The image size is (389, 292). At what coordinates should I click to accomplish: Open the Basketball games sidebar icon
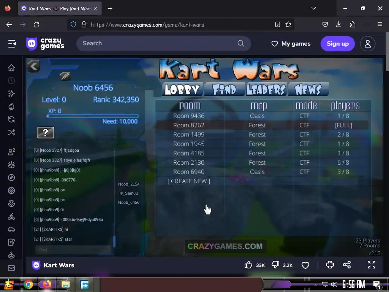pyautogui.click(x=11, y=190)
